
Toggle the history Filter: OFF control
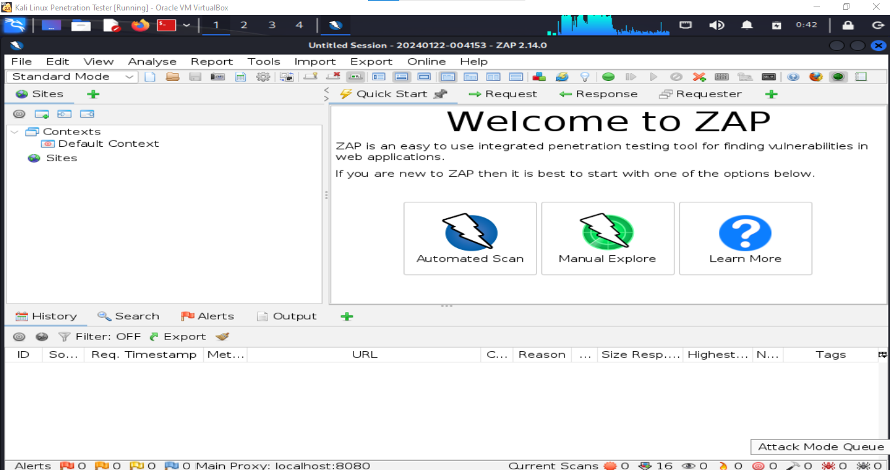[x=99, y=337]
